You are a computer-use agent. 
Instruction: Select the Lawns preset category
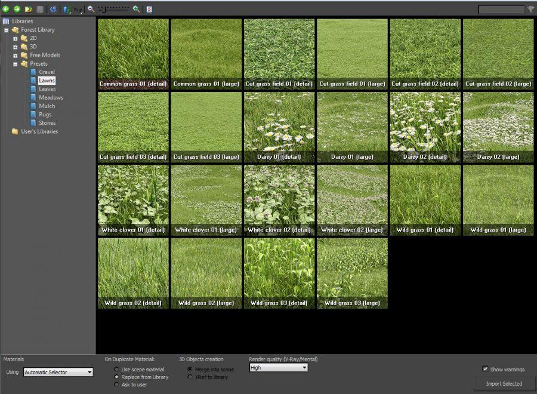[47, 81]
